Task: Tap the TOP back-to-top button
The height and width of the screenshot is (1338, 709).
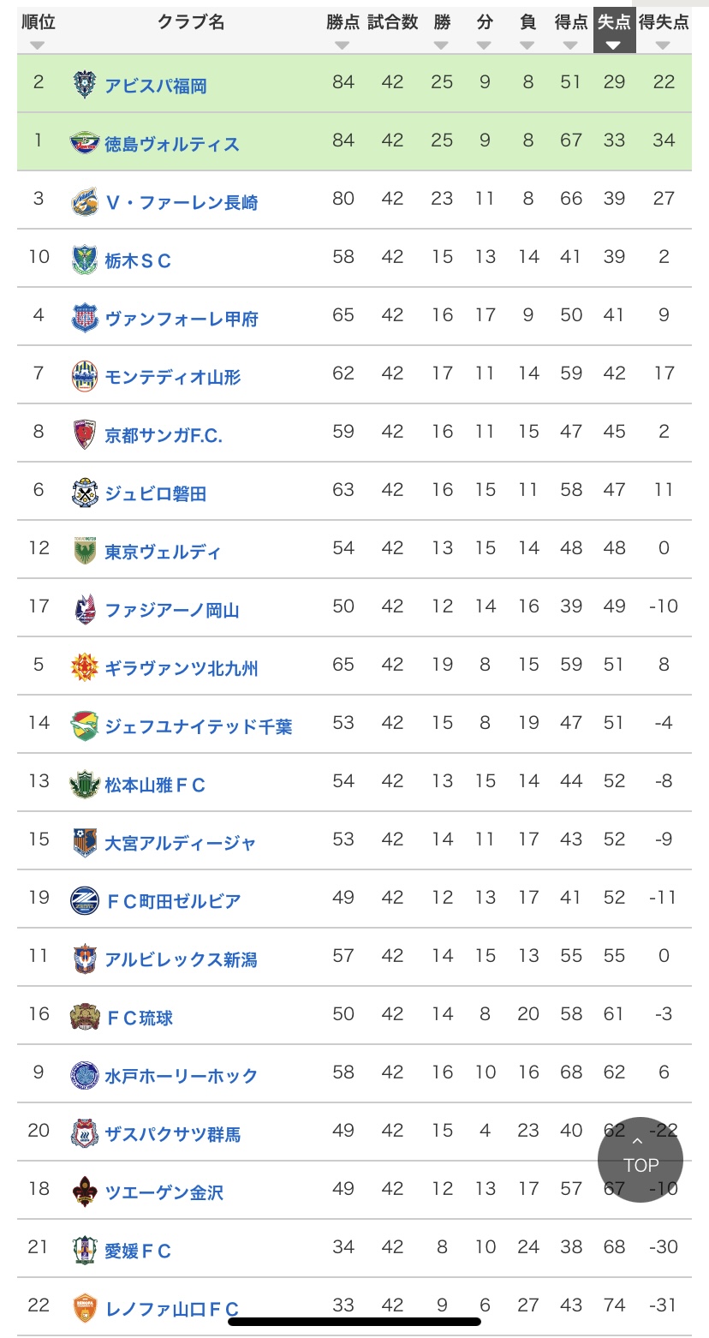Action: (640, 1159)
